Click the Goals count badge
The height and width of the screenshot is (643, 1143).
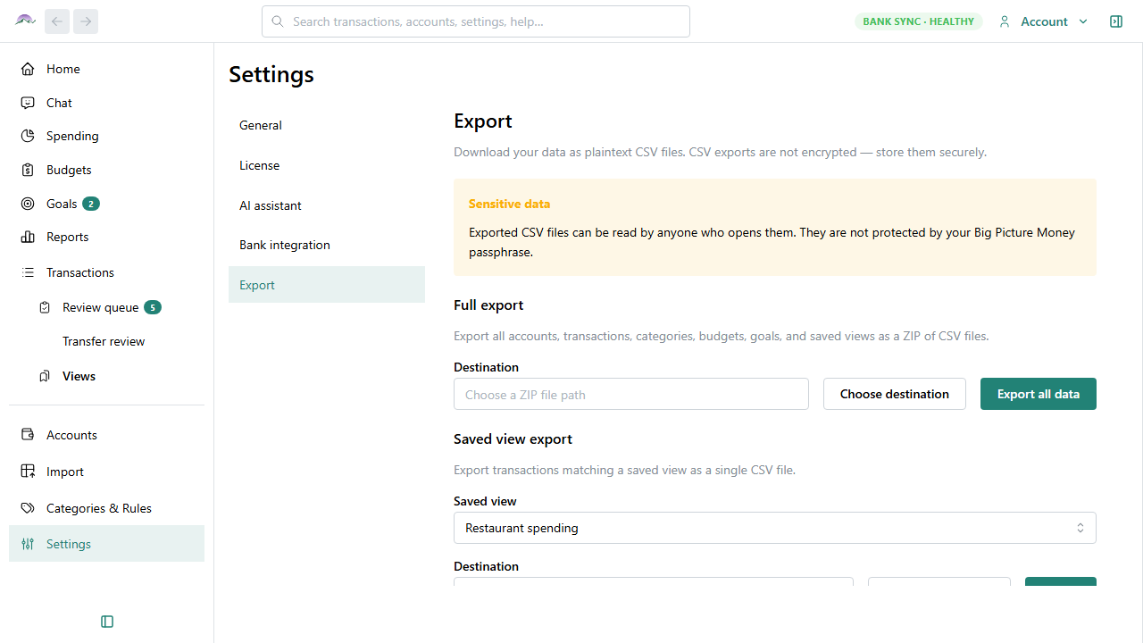click(91, 204)
